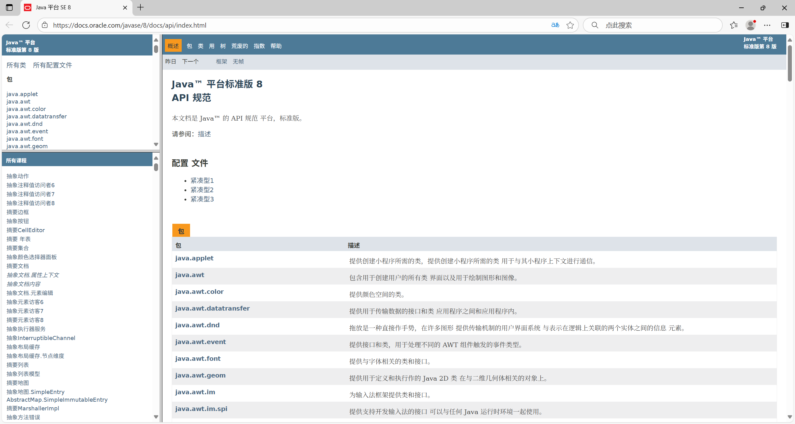Open the 指数 navigation item
The image size is (795, 424).
259,46
